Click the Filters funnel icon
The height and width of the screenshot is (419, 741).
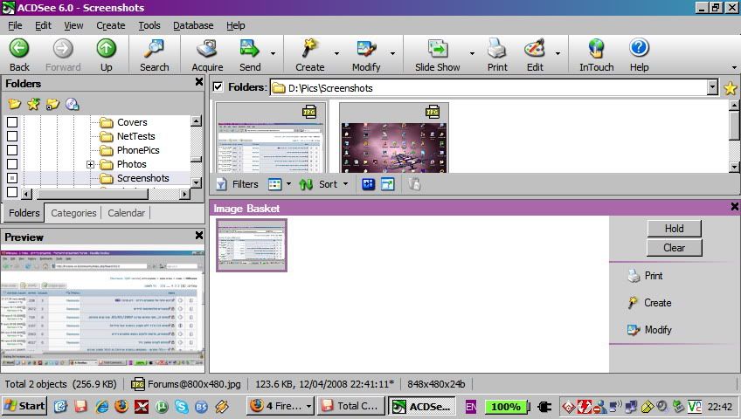(221, 184)
